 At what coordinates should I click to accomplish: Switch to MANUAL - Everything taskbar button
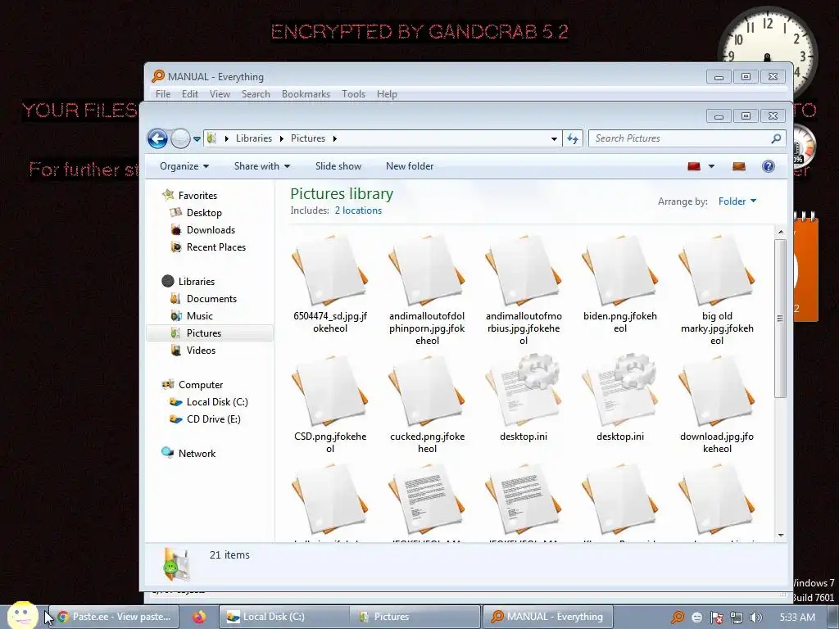(548, 617)
